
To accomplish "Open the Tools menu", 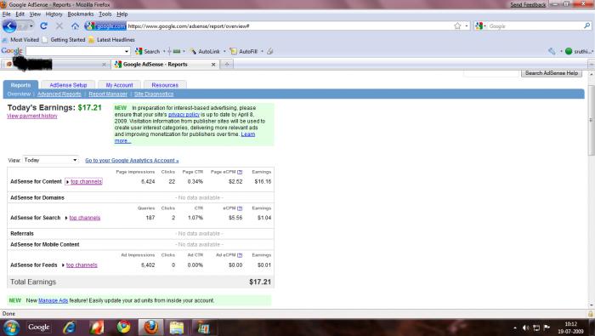I will (x=105, y=14).
